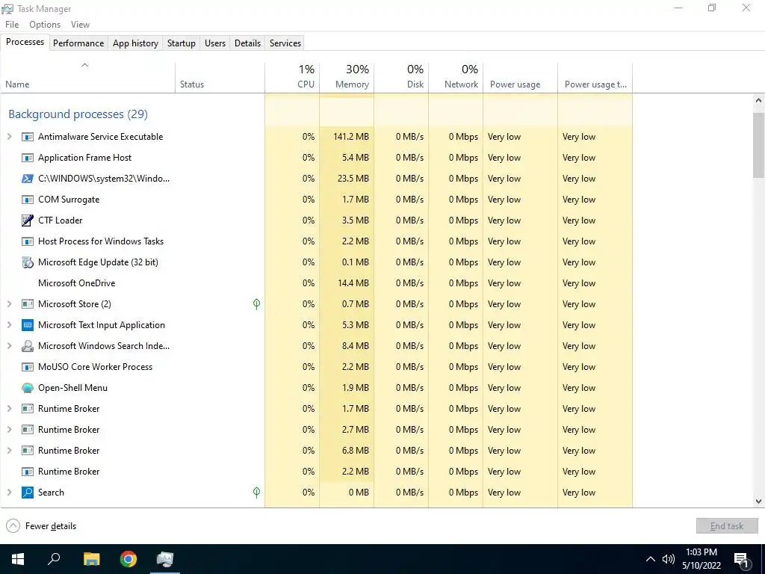This screenshot has height=574, width=765.
Task: Click the Application Frame Host icon
Action: tap(28, 158)
